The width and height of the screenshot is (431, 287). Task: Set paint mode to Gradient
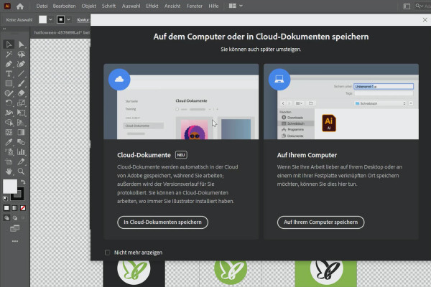point(14,208)
